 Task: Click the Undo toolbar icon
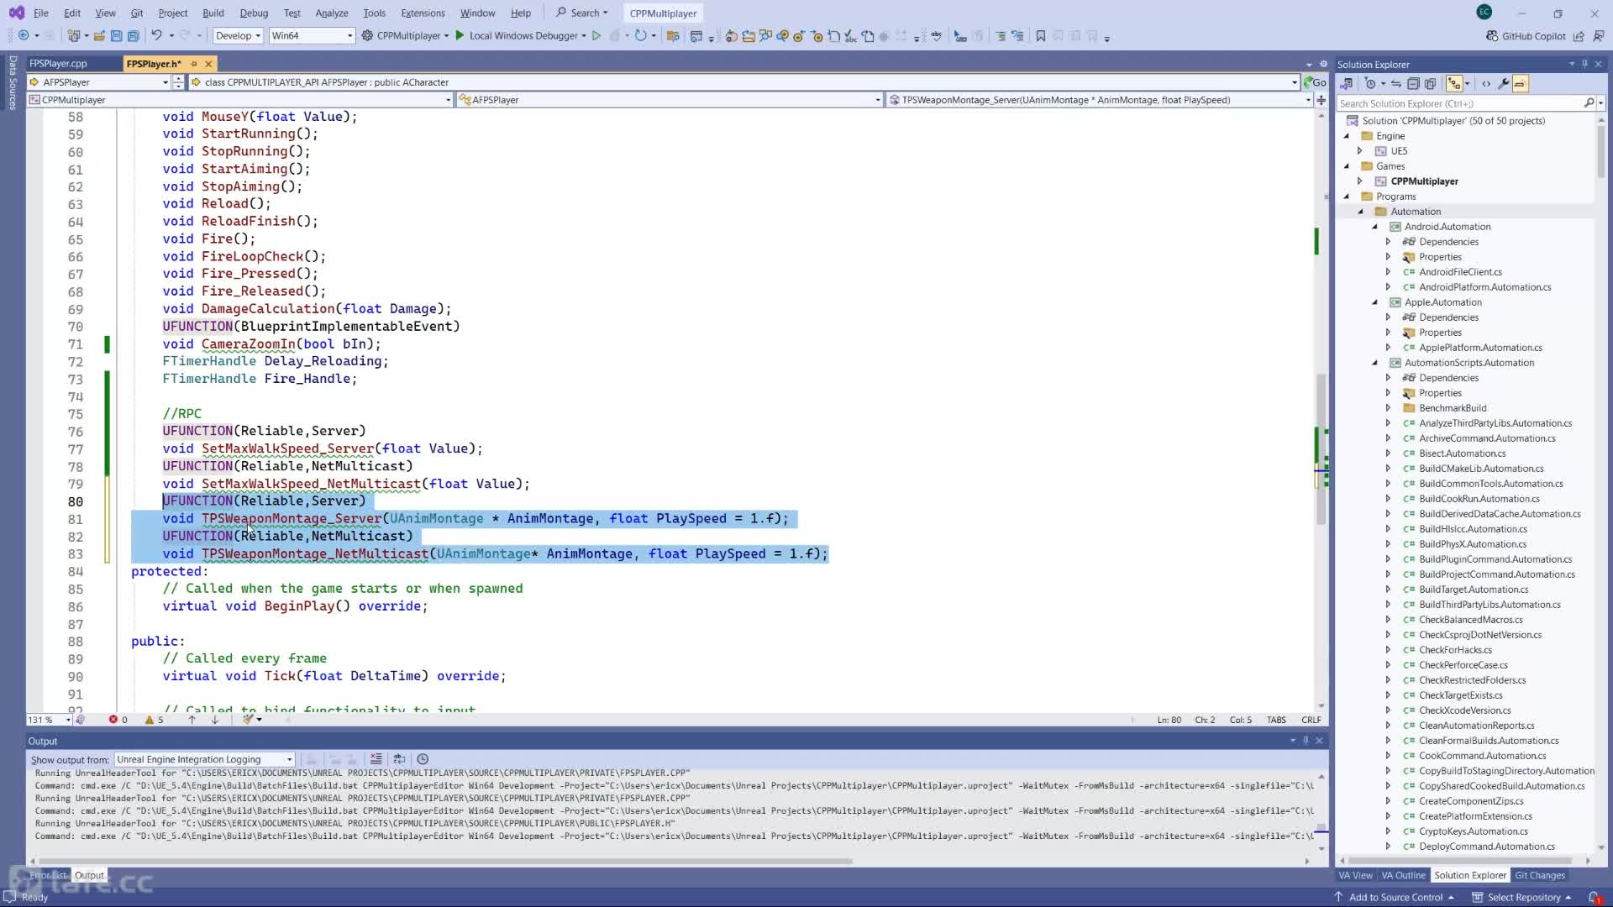(156, 35)
